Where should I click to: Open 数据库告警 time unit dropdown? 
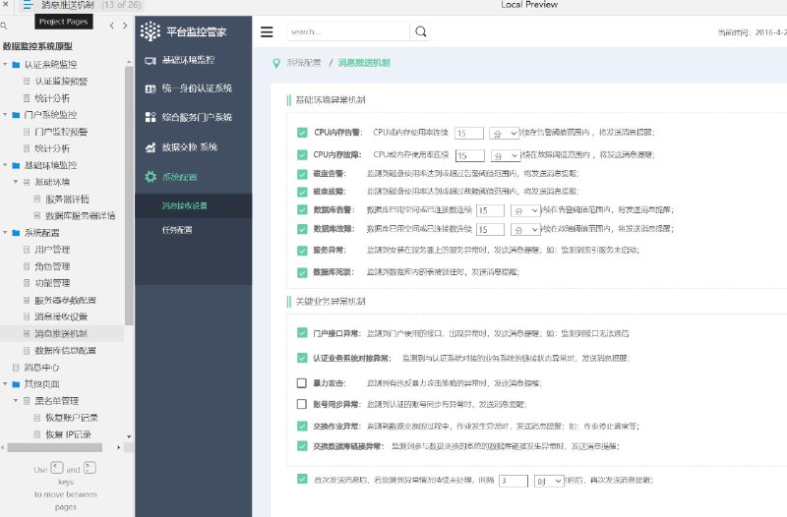pyautogui.click(x=525, y=210)
